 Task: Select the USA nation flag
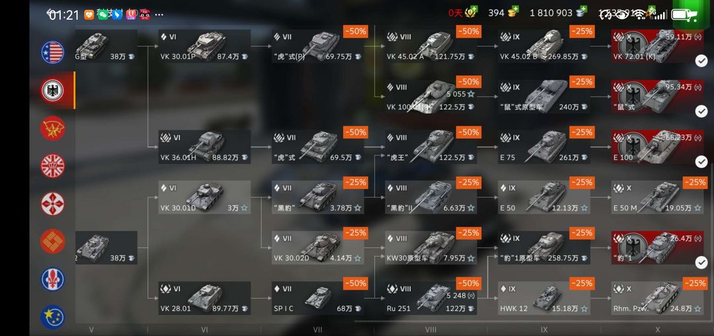point(52,52)
